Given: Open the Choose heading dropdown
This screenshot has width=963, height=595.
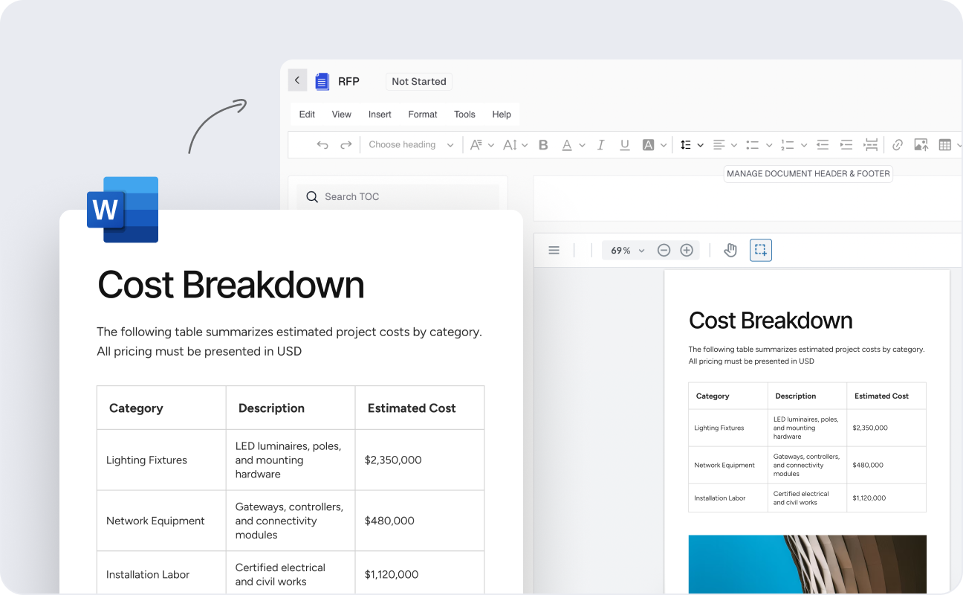Looking at the screenshot, I should pos(411,145).
